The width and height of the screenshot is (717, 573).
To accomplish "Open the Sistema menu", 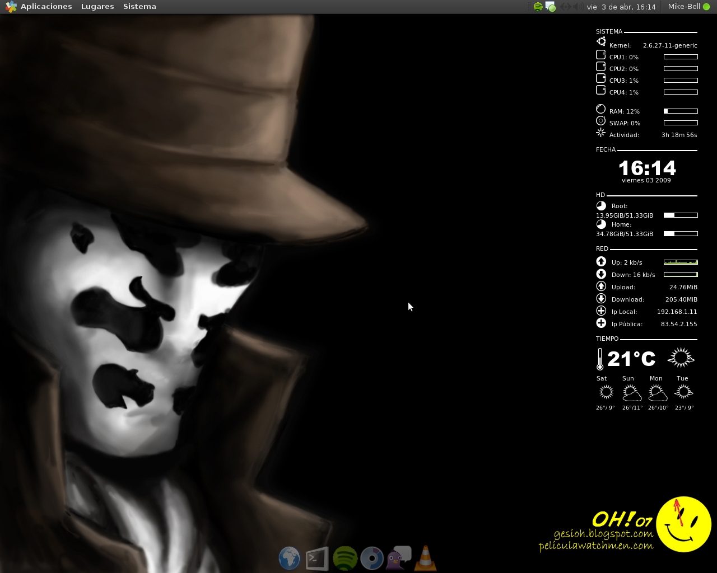I will tap(139, 7).
